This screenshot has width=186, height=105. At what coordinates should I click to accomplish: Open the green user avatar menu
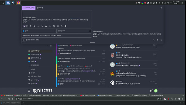[x=156, y=91]
